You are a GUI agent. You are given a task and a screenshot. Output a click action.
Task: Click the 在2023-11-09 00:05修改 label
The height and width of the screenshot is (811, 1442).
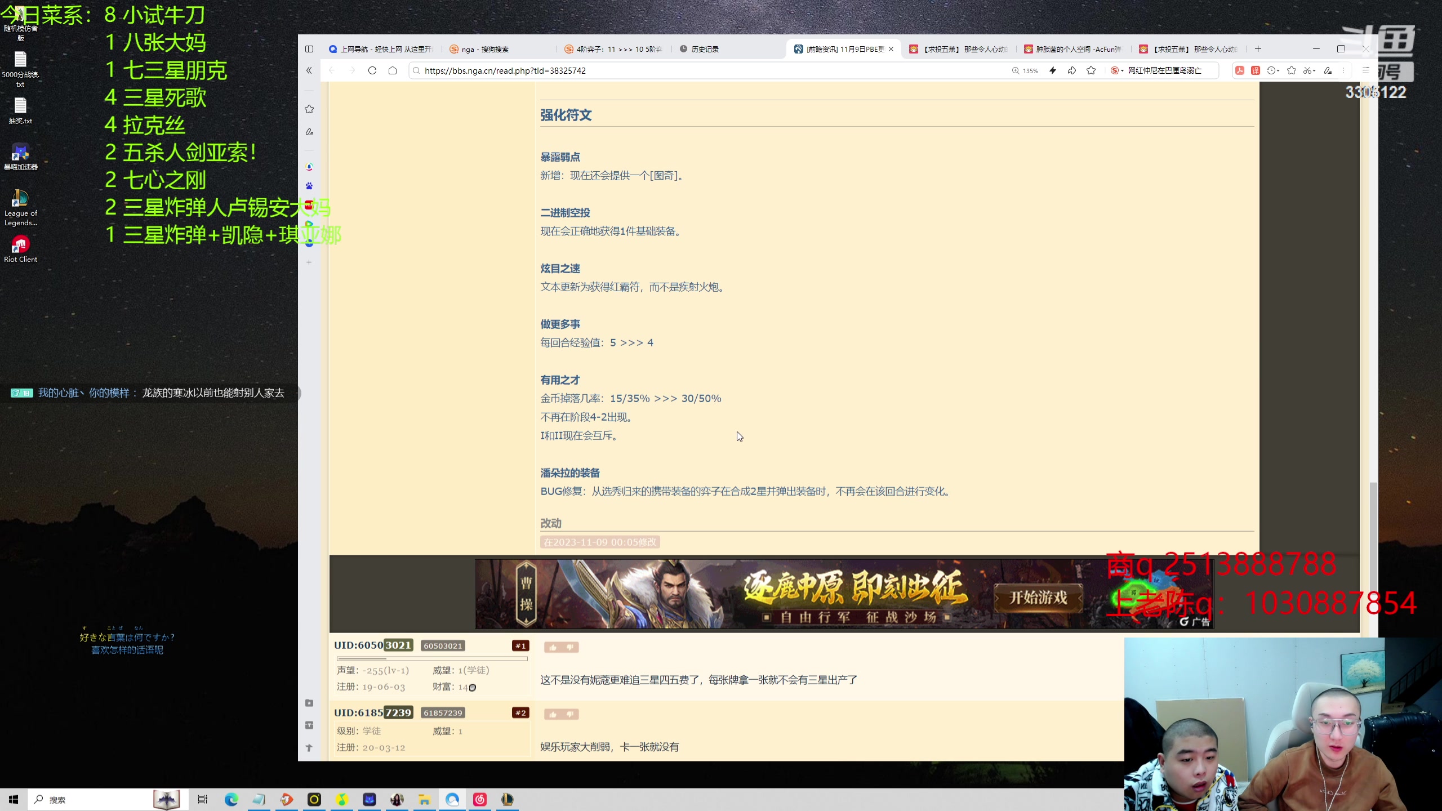coord(600,542)
